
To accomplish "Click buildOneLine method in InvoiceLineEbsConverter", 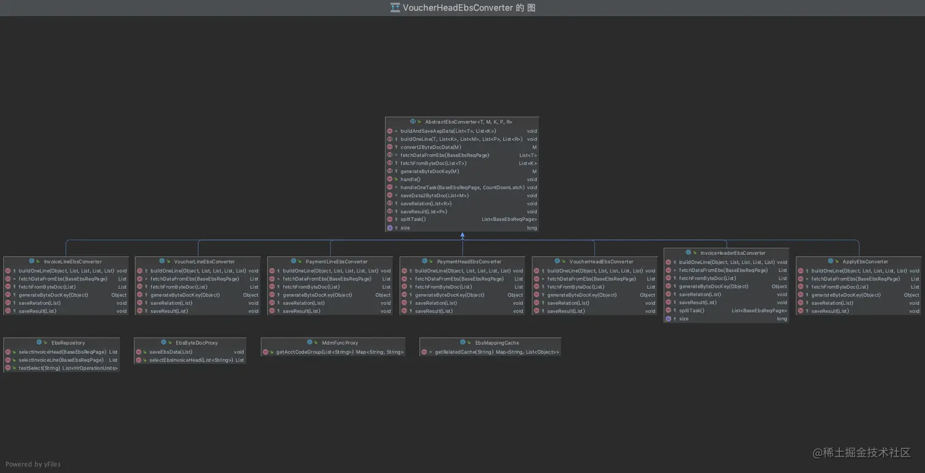I will tap(66, 271).
